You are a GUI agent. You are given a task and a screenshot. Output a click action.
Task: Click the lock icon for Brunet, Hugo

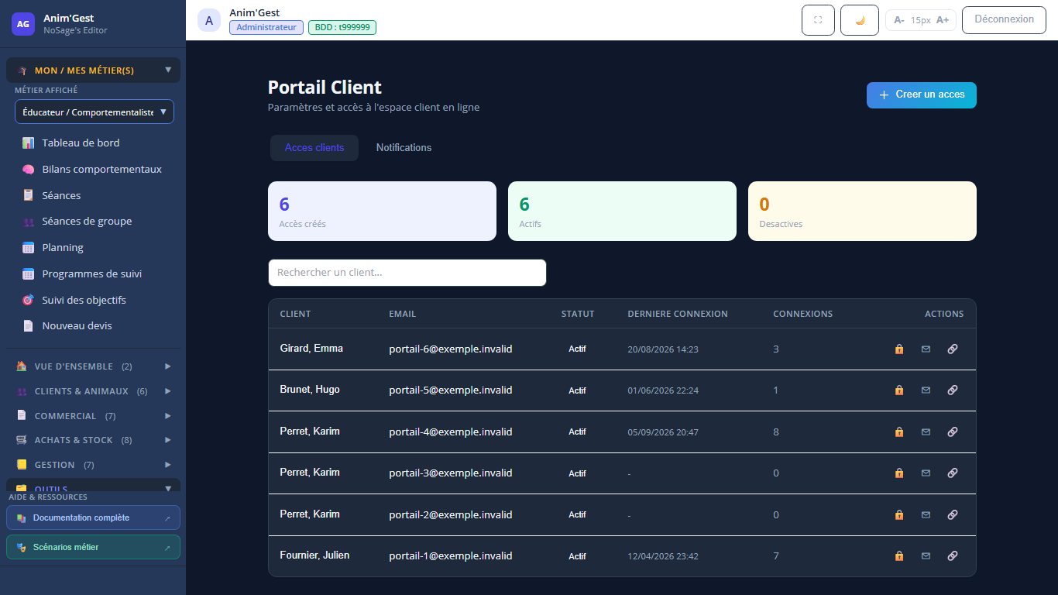(899, 390)
